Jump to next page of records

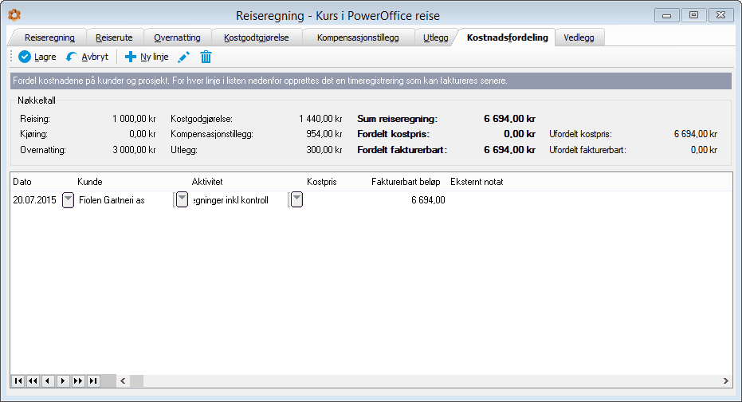coord(78,380)
